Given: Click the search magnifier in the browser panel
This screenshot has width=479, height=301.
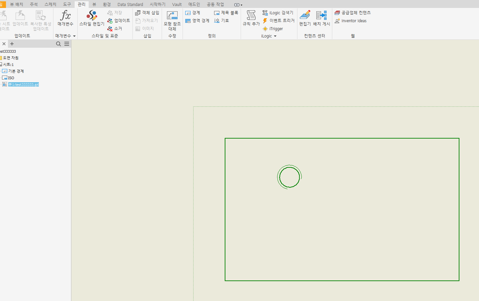Looking at the screenshot, I should click(58, 43).
